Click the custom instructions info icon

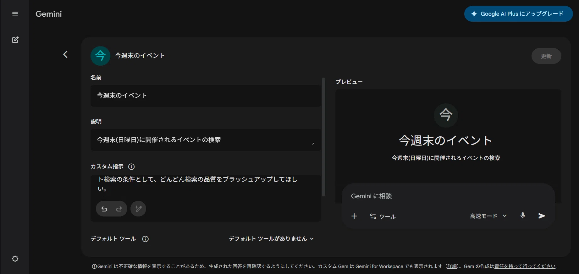(x=132, y=167)
